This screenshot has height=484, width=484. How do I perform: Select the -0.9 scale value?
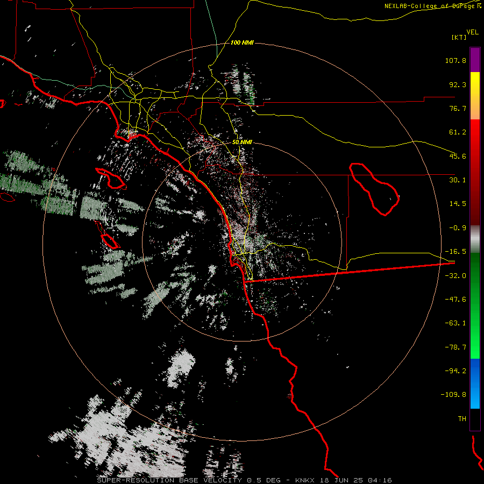(x=458, y=228)
